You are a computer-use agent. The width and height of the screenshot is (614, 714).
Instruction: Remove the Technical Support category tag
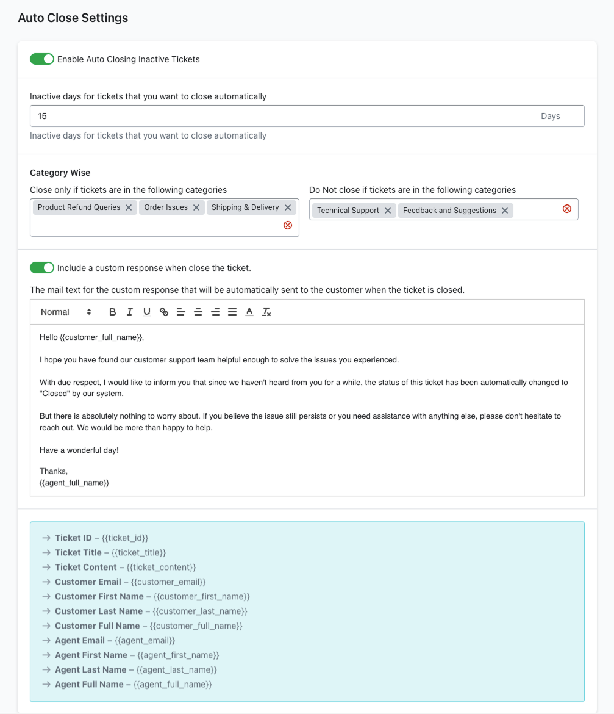(x=388, y=211)
